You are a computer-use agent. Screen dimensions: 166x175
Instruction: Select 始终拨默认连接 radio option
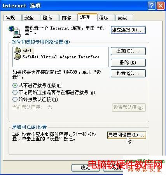click(x=15, y=100)
